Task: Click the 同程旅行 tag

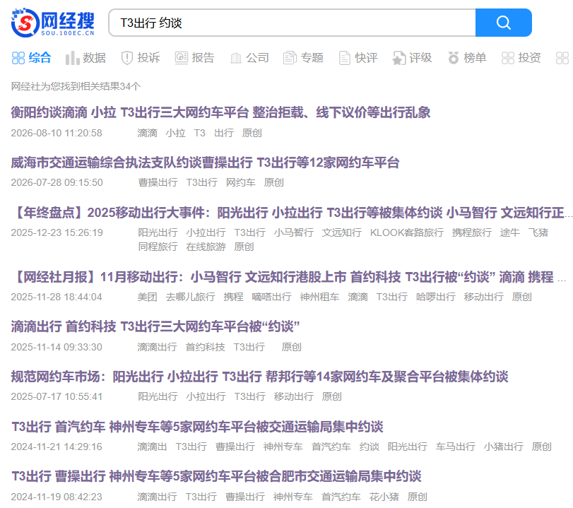Action: coord(158,247)
